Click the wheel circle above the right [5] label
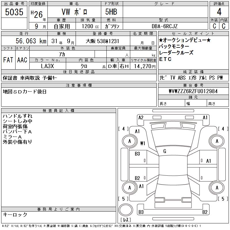This screenshot has height=230, width=230. click(x=217, y=187)
